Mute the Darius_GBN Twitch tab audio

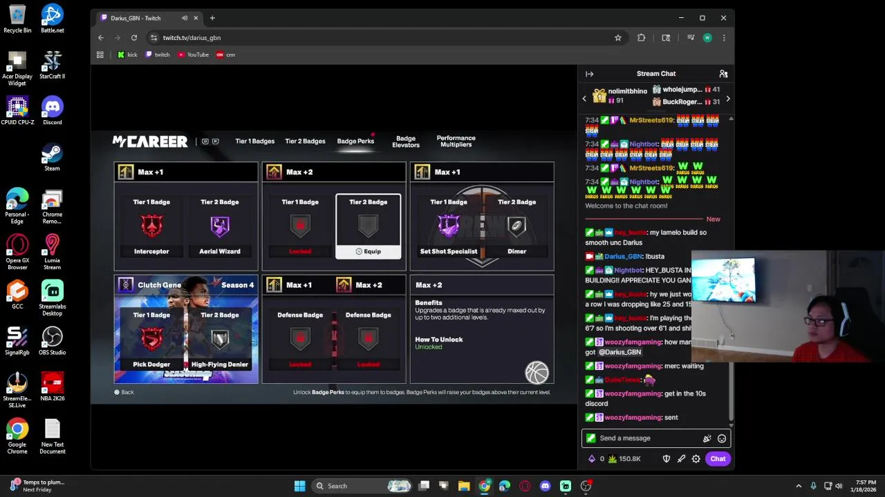point(185,18)
